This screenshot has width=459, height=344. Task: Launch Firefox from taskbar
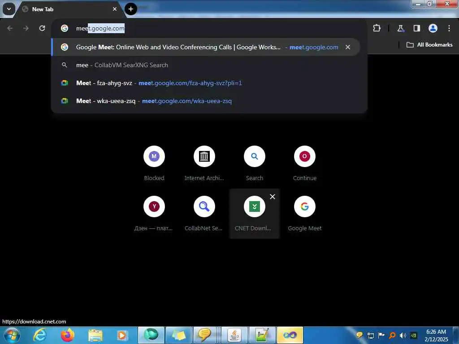click(x=68, y=335)
